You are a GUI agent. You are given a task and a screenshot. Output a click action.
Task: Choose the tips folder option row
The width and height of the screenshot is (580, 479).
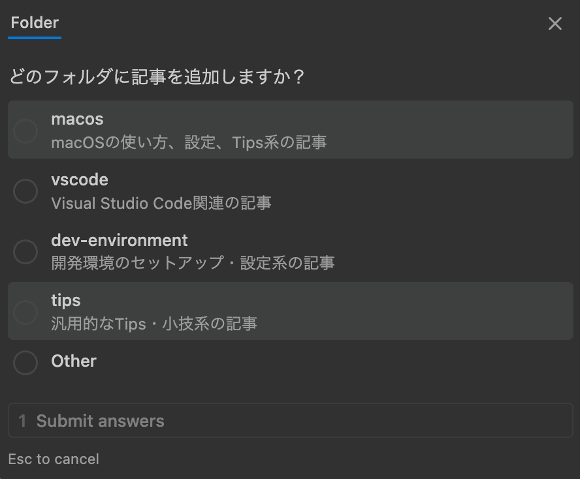(x=290, y=312)
